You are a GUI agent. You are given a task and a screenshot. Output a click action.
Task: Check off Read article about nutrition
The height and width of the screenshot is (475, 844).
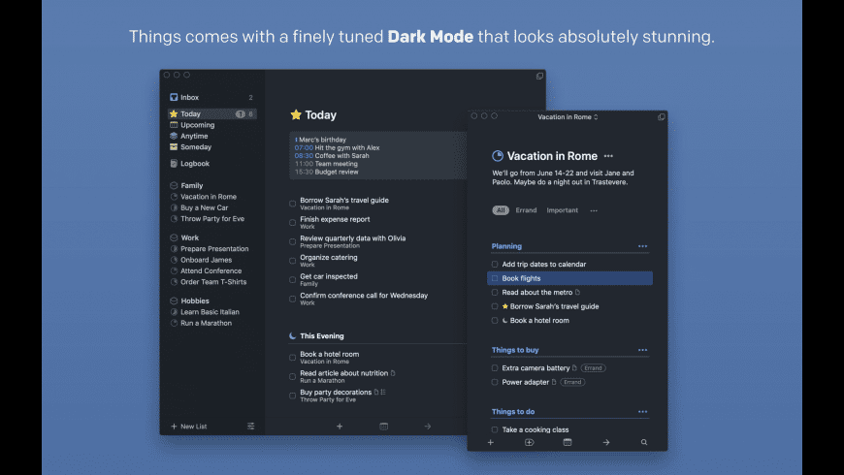point(292,376)
